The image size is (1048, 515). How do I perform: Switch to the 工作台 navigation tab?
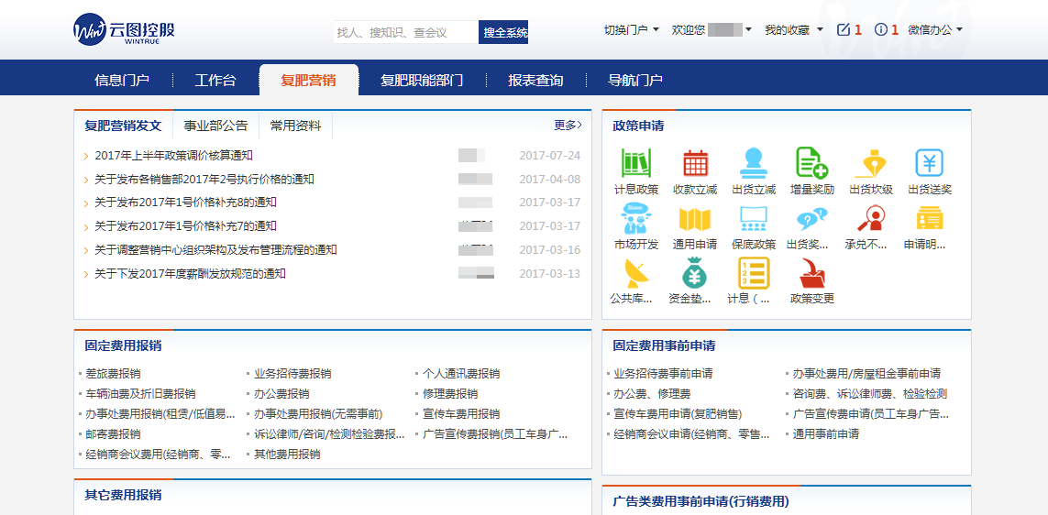[x=215, y=81]
